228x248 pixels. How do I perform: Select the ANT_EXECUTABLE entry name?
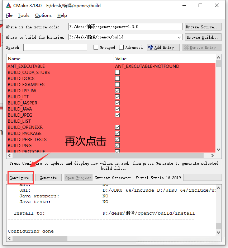26,66
